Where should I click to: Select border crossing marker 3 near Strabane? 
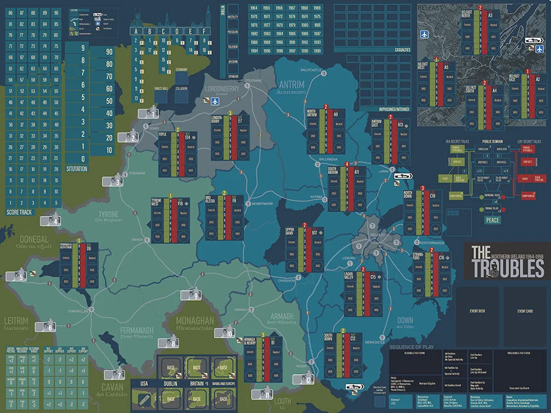(x=113, y=181)
